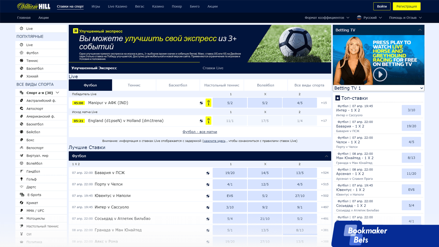Open the Американский ф. sidebar icon
This screenshot has width=439, height=247.
pyautogui.click(x=22, y=116)
